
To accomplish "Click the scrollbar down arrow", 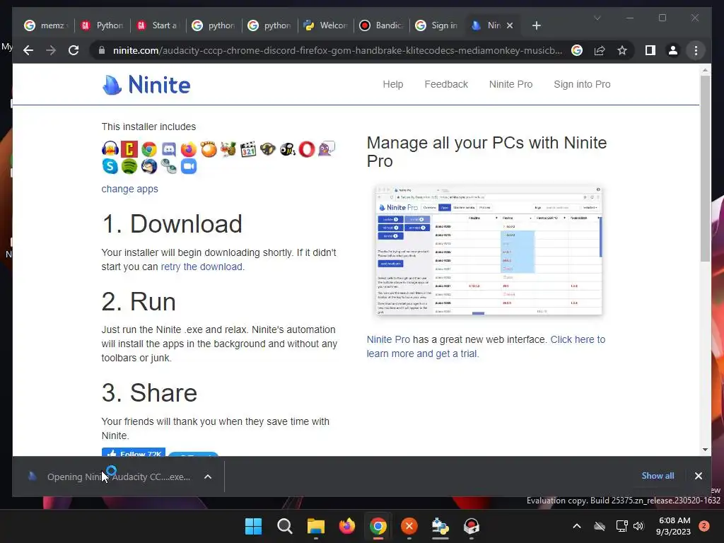I will coord(705,449).
